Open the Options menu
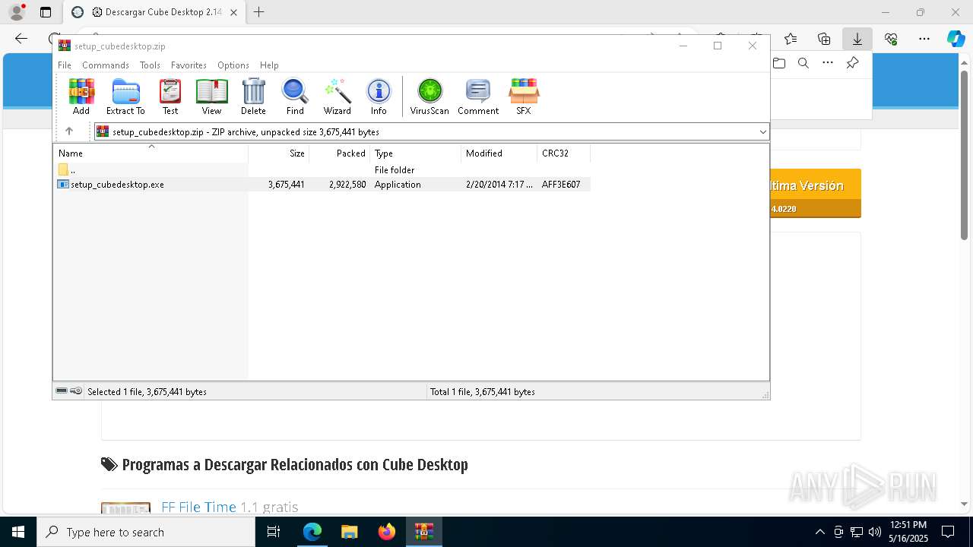 click(x=233, y=65)
